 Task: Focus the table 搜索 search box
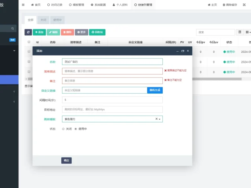coord(215,32)
